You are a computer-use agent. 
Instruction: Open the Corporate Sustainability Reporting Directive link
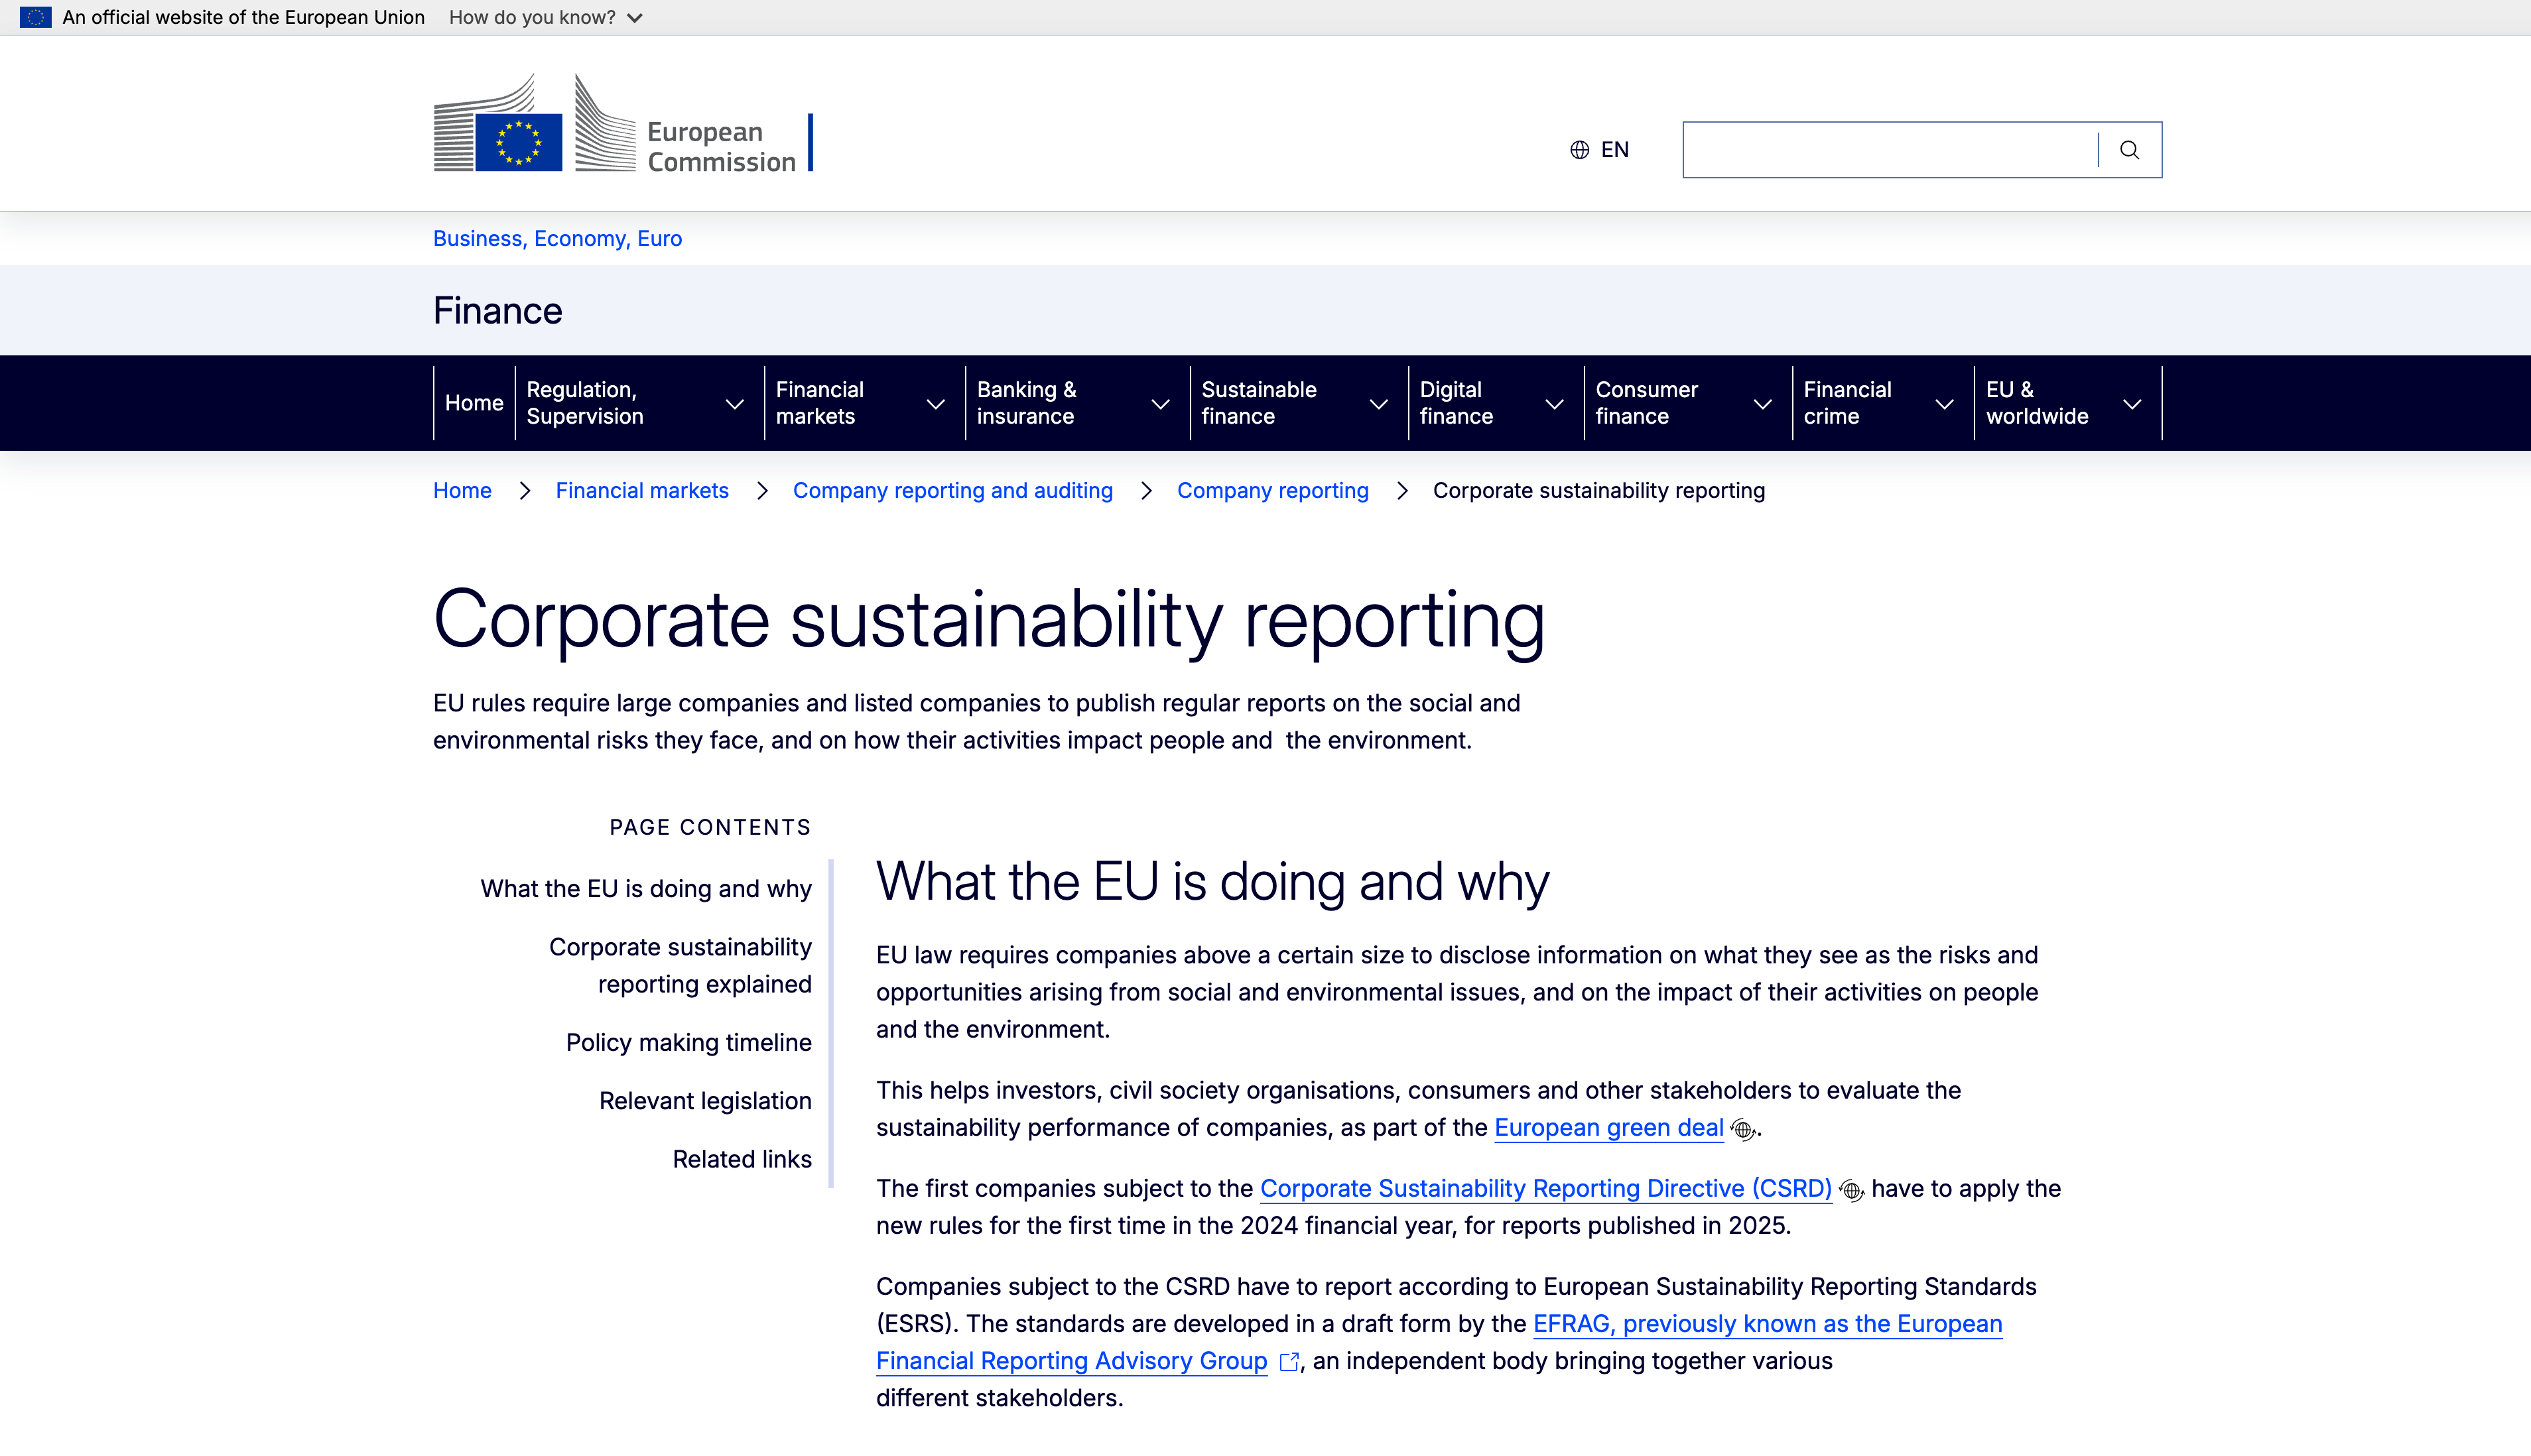tap(1545, 1189)
